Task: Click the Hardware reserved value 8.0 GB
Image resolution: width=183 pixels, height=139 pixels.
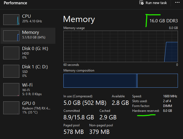Action: point(167,111)
